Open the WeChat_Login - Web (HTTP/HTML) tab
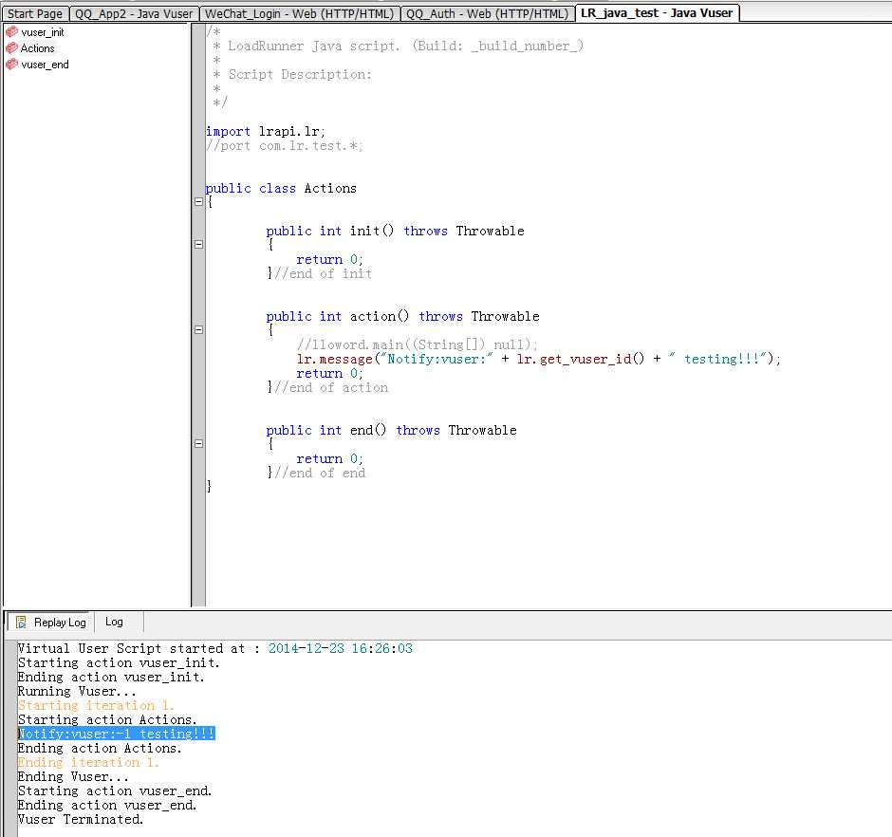The width and height of the screenshot is (892, 837). [x=299, y=13]
